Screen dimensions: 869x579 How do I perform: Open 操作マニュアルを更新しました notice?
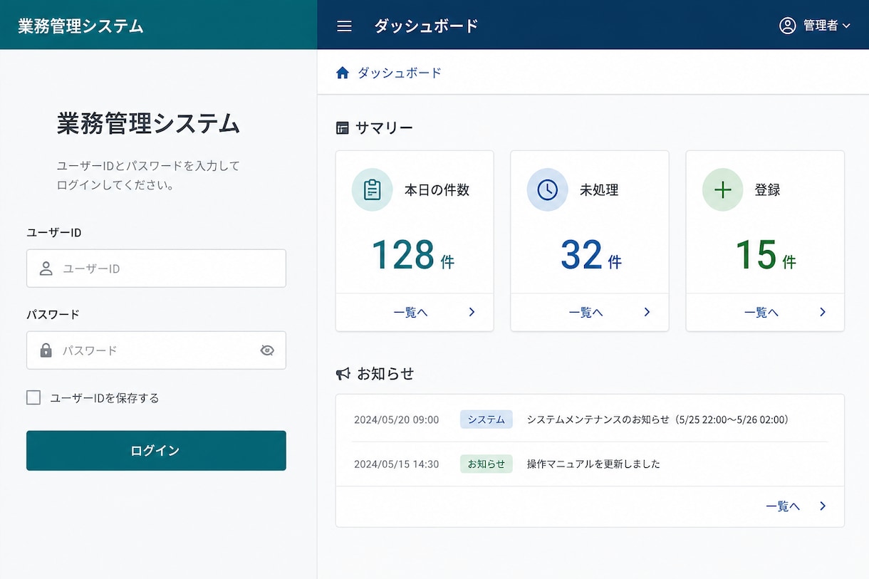tap(593, 464)
